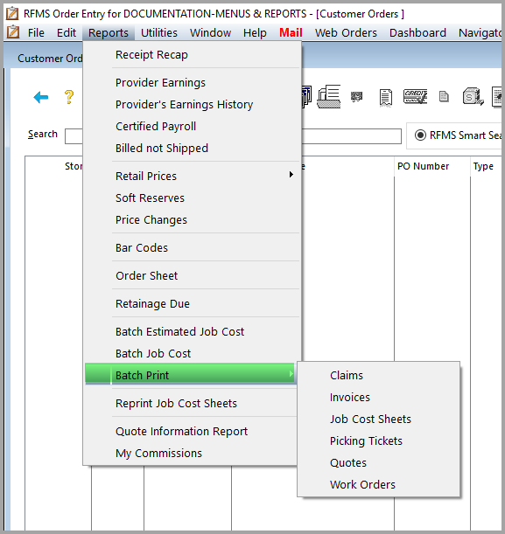Click the Customer Orders window tab
Screen dimensions: 505x534
[x=50, y=59]
